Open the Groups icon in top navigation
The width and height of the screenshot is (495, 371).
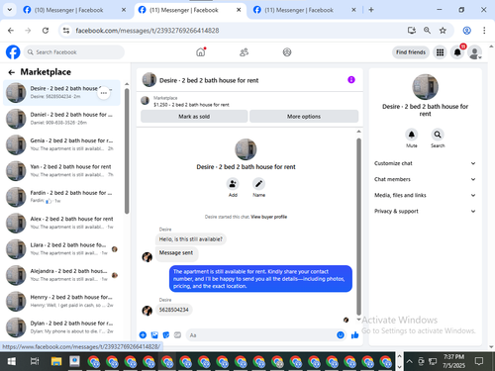287,52
